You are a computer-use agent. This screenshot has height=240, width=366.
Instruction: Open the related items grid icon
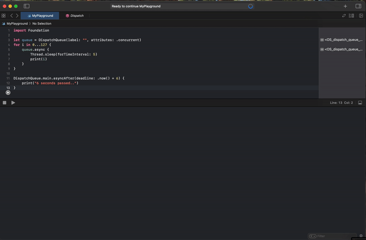point(4,16)
